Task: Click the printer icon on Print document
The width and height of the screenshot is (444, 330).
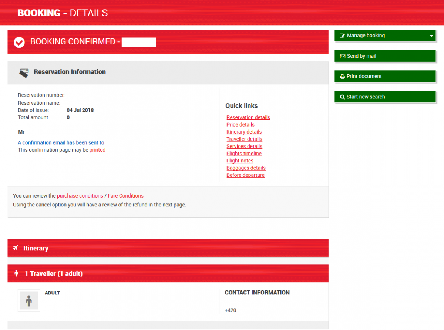Action: (x=342, y=77)
